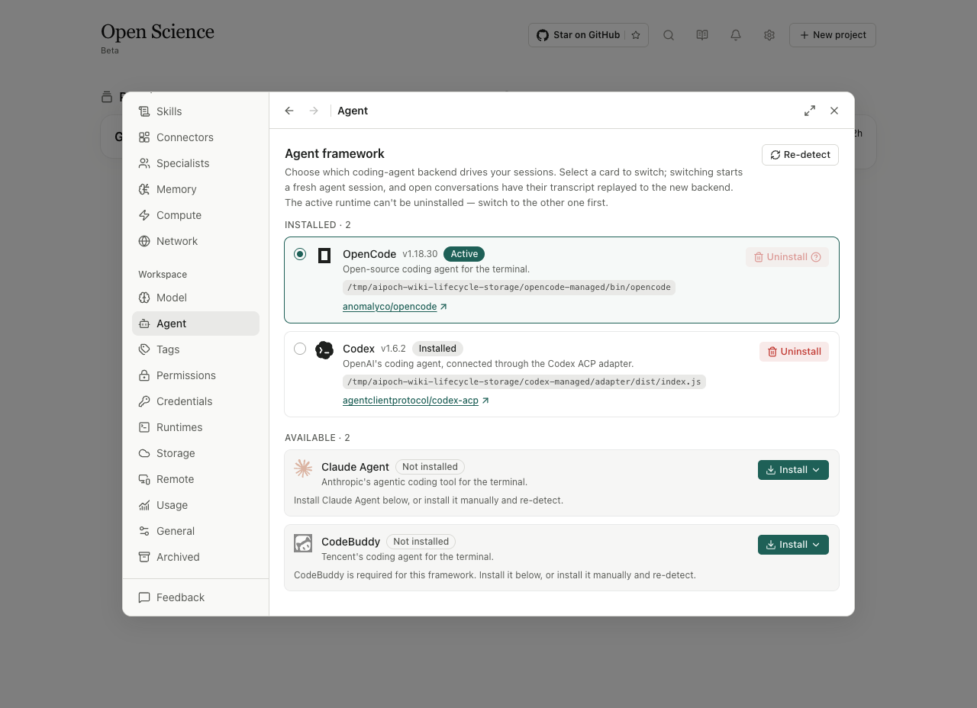This screenshot has width=977, height=708.
Task: Go forward with the right arrow
Action: (x=314, y=111)
